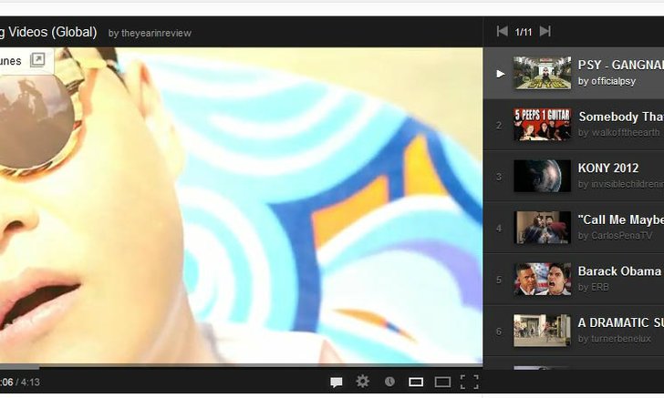
Task: Click by walkofftheearth uploader text
Action: 619,133
